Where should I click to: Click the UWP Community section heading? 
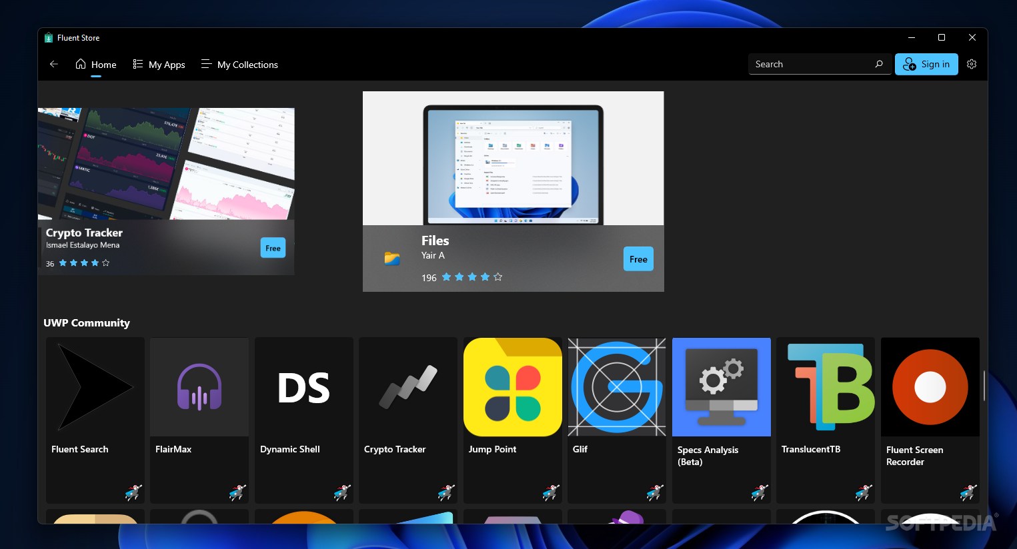click(x=87, y=322)
